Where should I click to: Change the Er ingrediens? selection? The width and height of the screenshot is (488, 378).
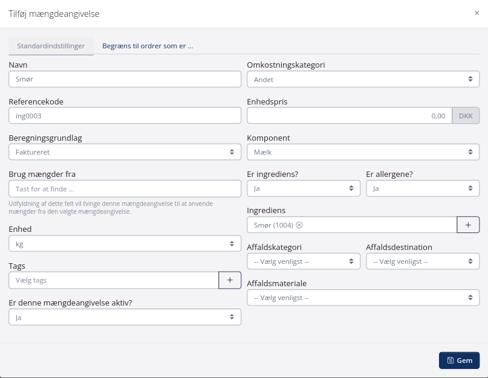pyautogui.click(x=304, y=188)
